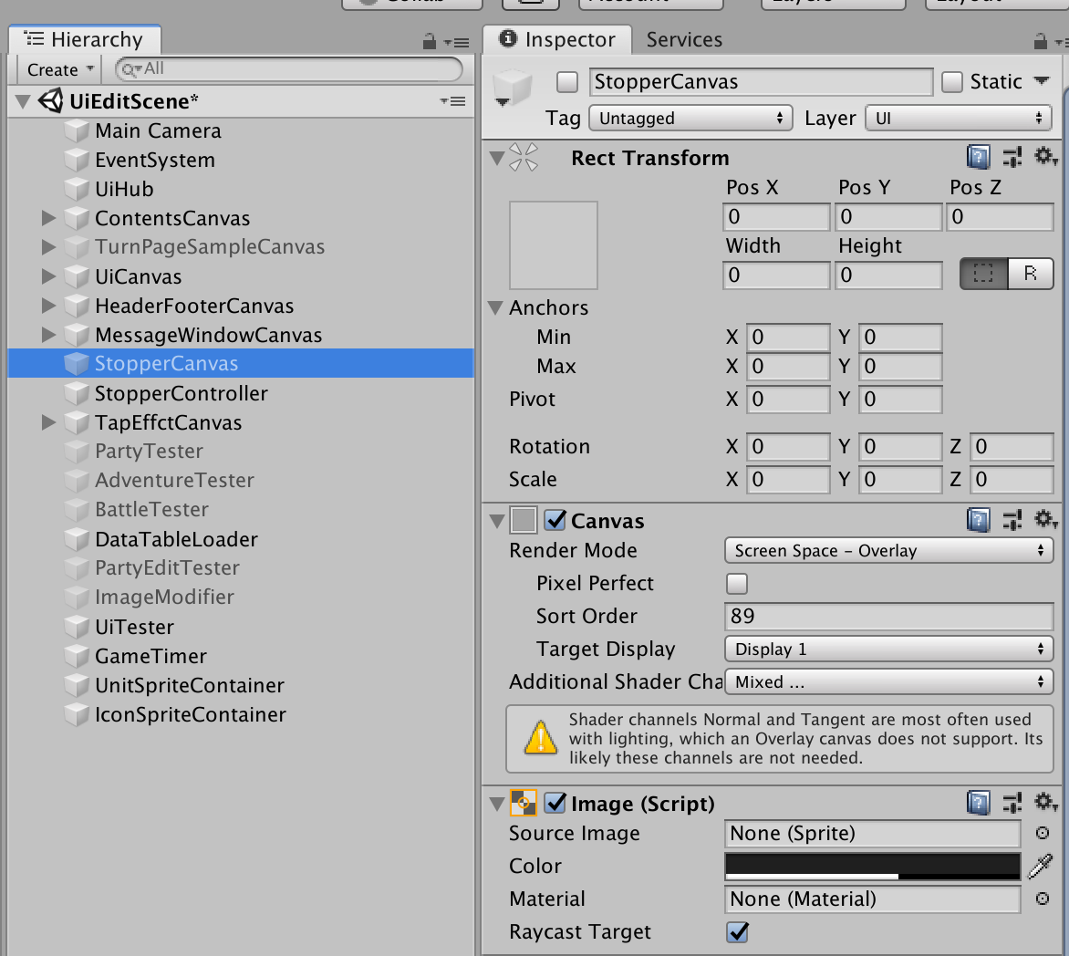Open Rect Transform help reference icon
The height and width of the screenshot is (956, 1069).
coord(979,158)
